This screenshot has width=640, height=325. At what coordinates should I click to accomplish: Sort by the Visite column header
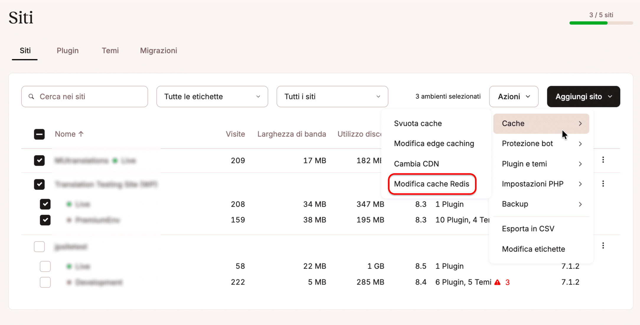235,134
